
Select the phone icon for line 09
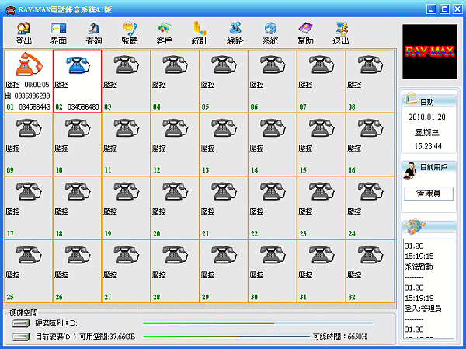(x=29, y=127)
